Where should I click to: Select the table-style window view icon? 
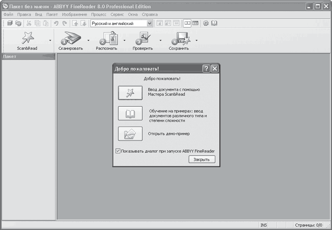click(x=195, y=23)
